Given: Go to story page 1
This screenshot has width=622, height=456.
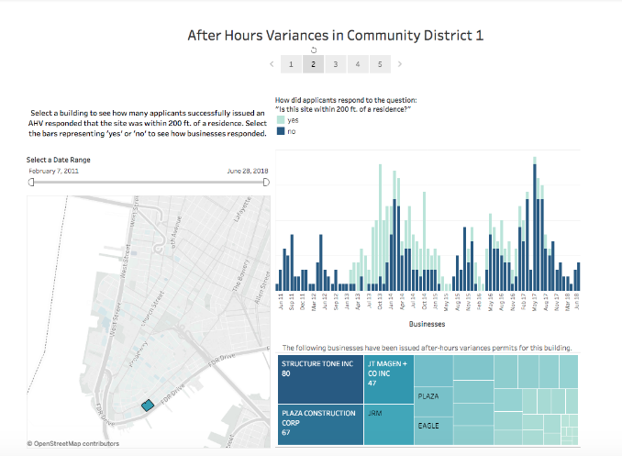Looking at the screenshot, I should coord(290,64).
